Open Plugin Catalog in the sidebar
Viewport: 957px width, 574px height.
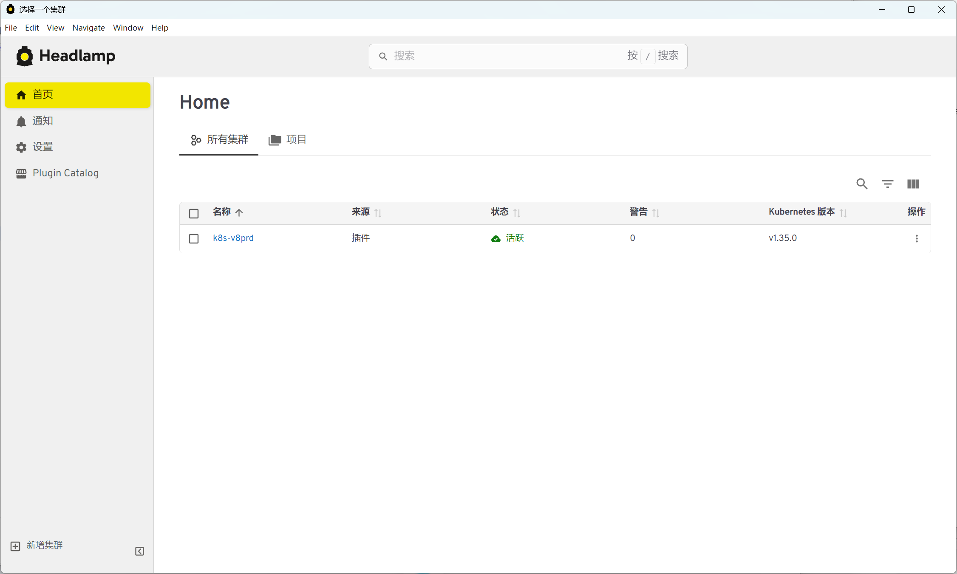(65, 173)
